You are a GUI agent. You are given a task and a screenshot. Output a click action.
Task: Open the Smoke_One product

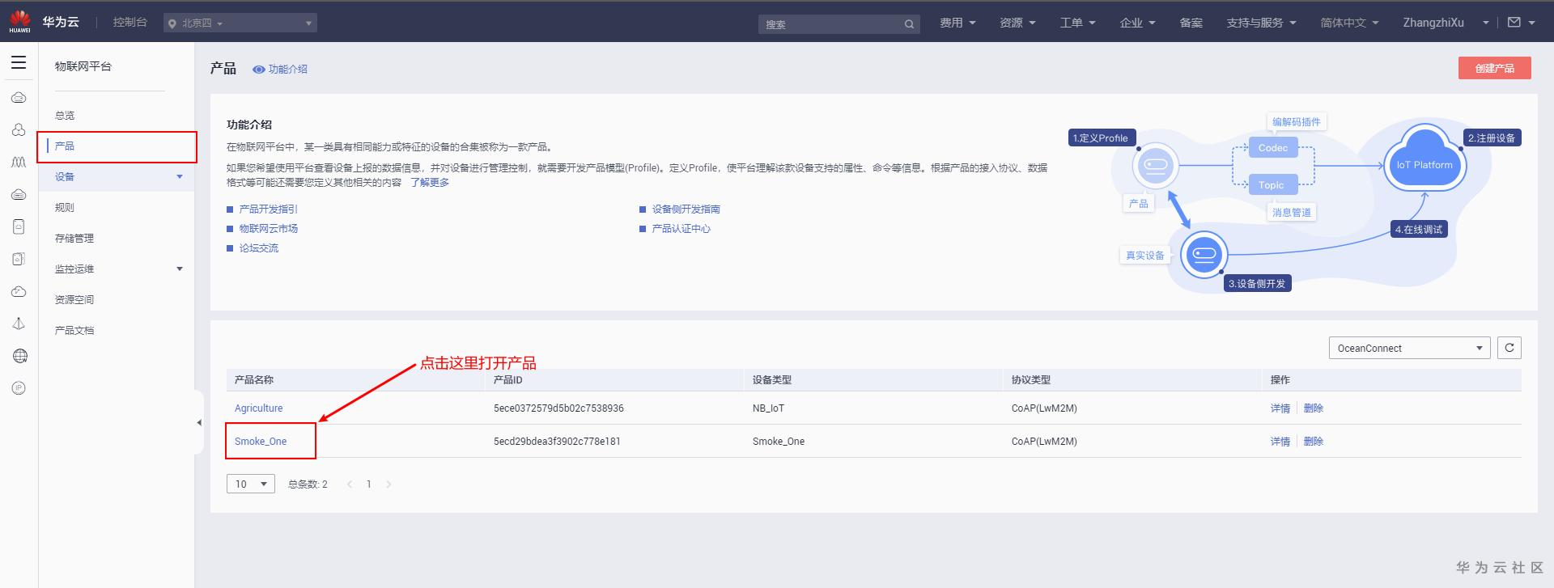pyautogui.click(x=261, y=442)
